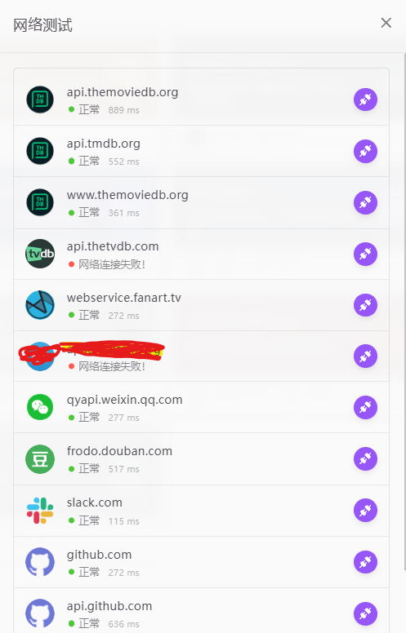Viewport: 406px width, 633px height.
Task: Select the api.thetvdb.com row text
Action: (113, 246)
